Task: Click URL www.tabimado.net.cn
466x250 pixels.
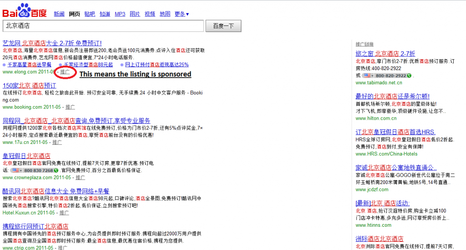Action: point(379,82)
